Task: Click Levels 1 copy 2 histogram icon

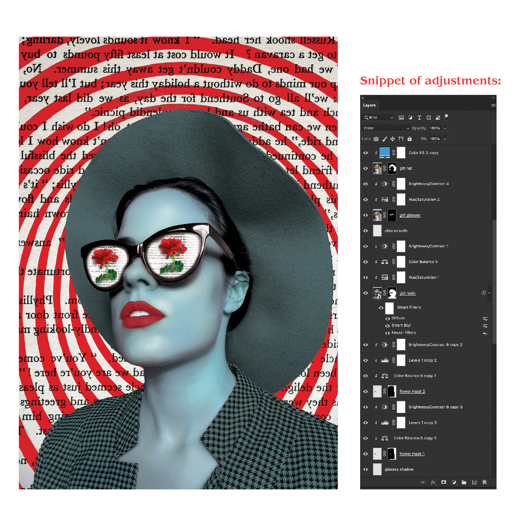Action: coord(385,360)
